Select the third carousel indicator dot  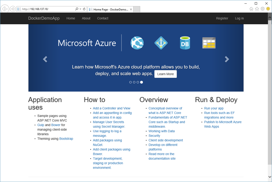pos(138,82)
